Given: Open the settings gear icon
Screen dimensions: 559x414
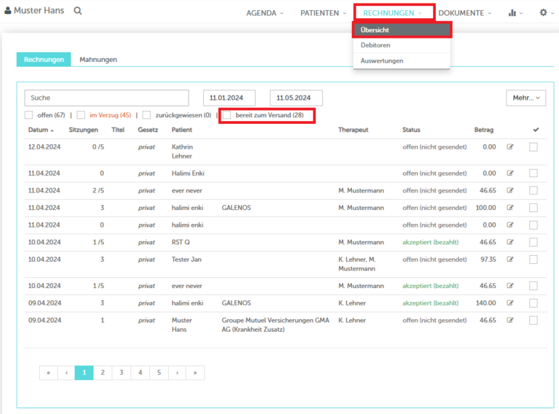Looking at the screenshot, I should [544, 13].
